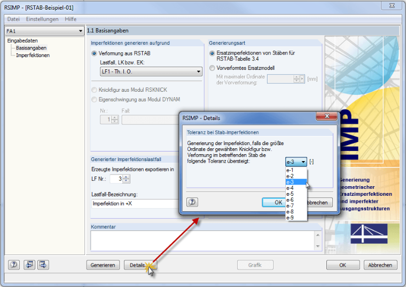Close the RSIMP main window
The width and height of the screenshot is (406, 287).
(392, 5)
